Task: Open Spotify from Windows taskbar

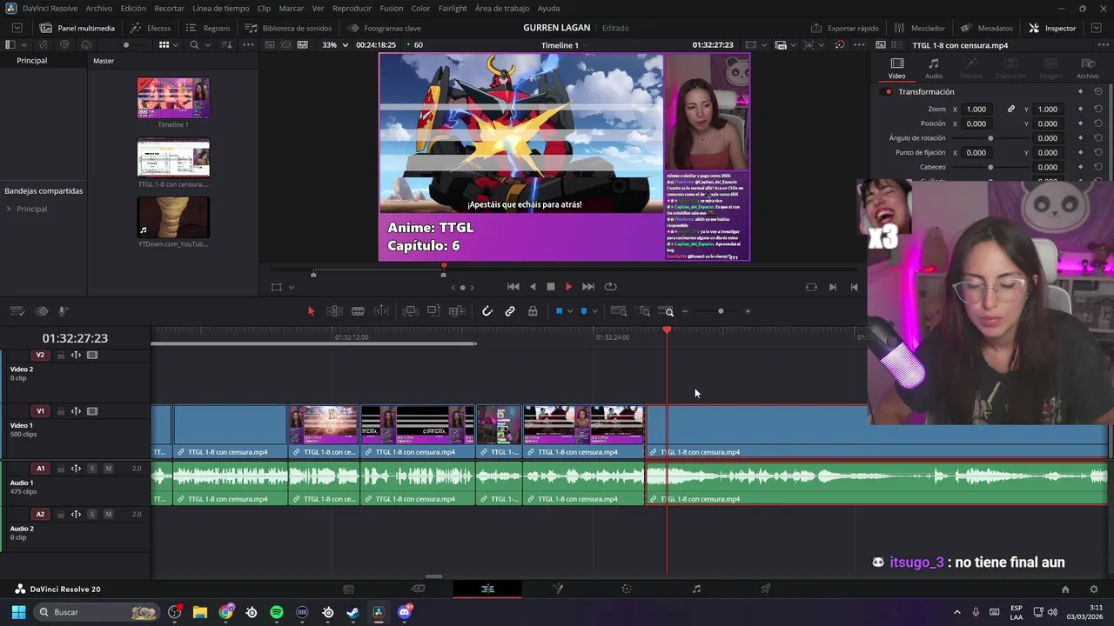Action: pos(277,612)
